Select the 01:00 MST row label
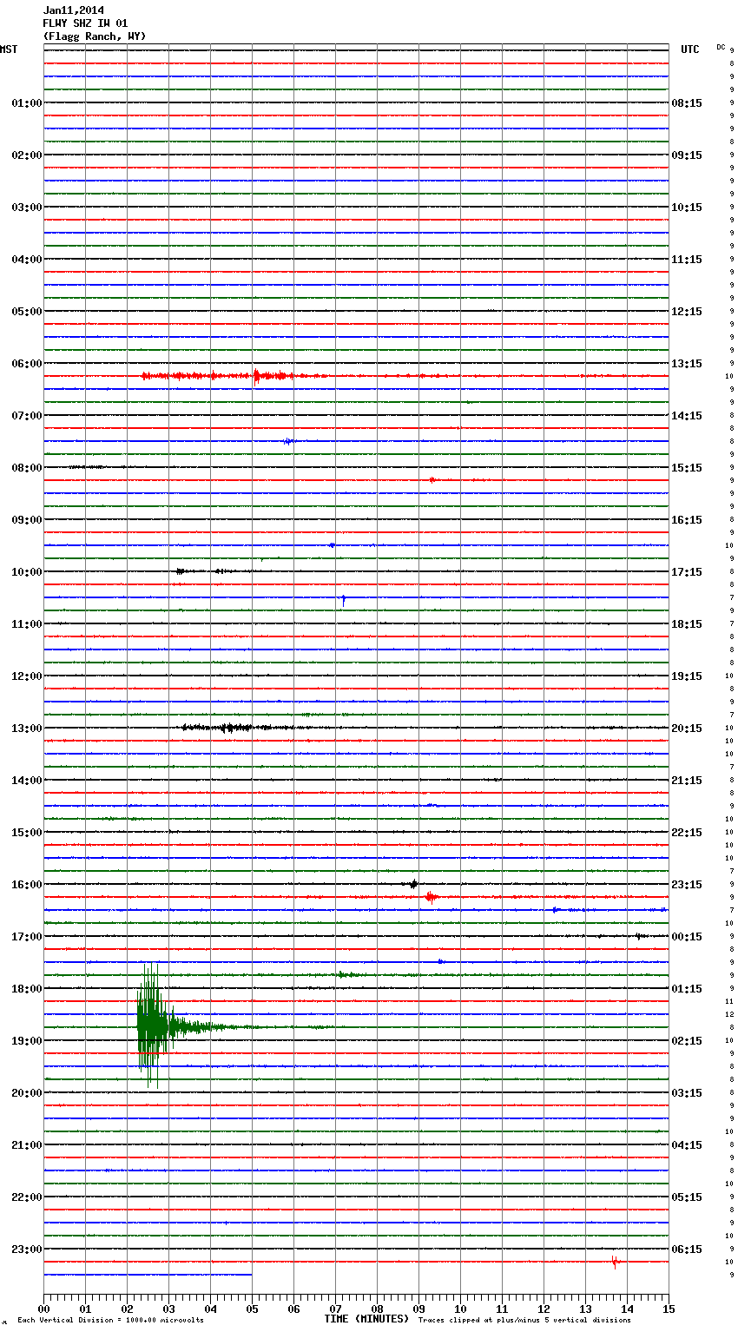 27,103
